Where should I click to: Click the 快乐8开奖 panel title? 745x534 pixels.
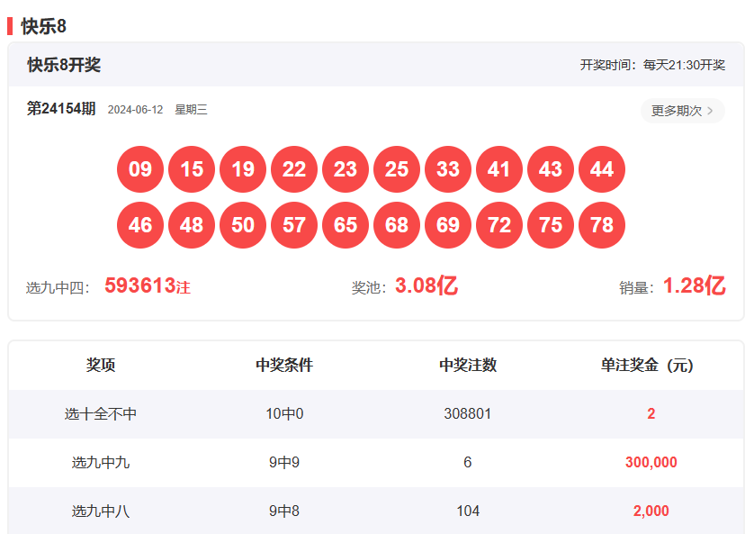pos(64,65)
